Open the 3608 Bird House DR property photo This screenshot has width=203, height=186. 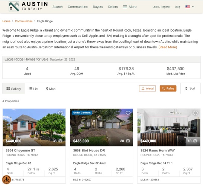101,128
